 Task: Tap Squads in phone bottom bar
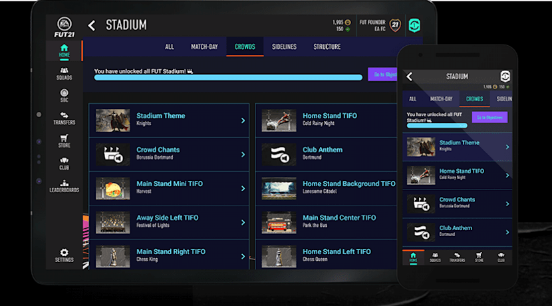435,257
